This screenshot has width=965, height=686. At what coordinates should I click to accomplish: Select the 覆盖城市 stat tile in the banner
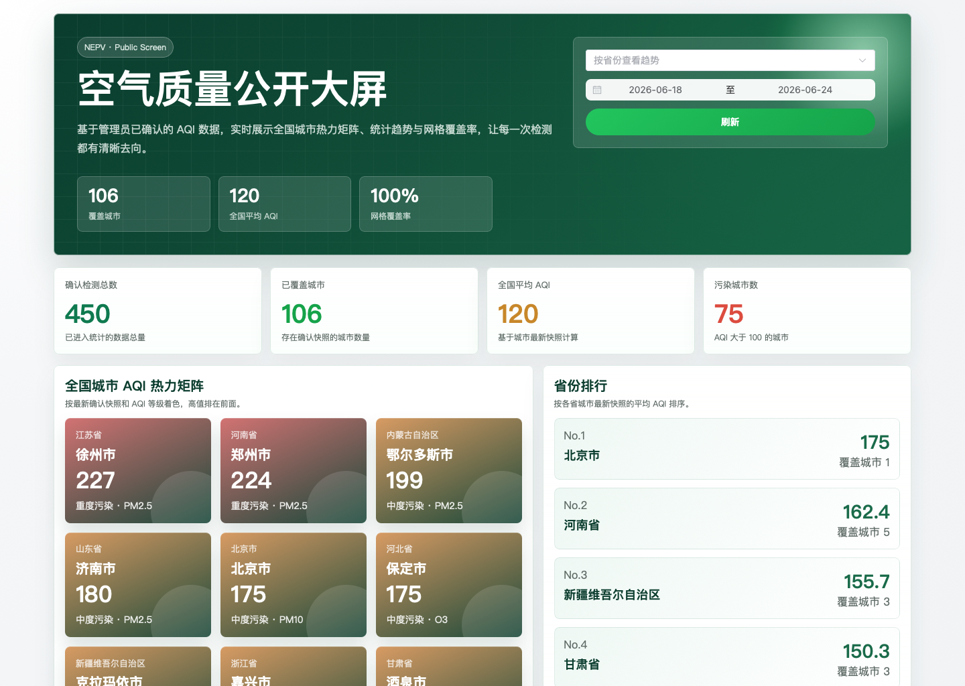(x=143, y=204)
